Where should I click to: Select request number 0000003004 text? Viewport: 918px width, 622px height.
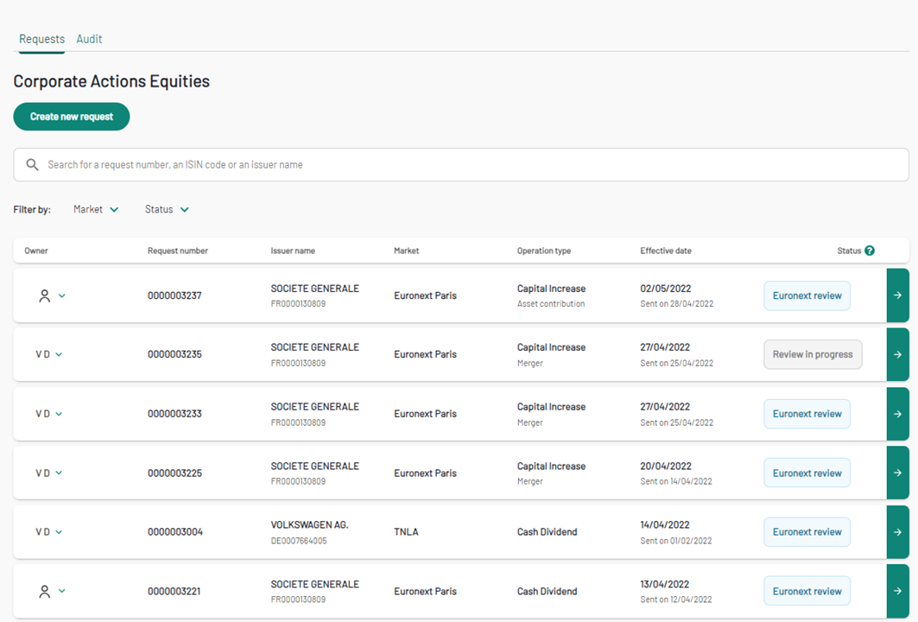pos(175,532)
